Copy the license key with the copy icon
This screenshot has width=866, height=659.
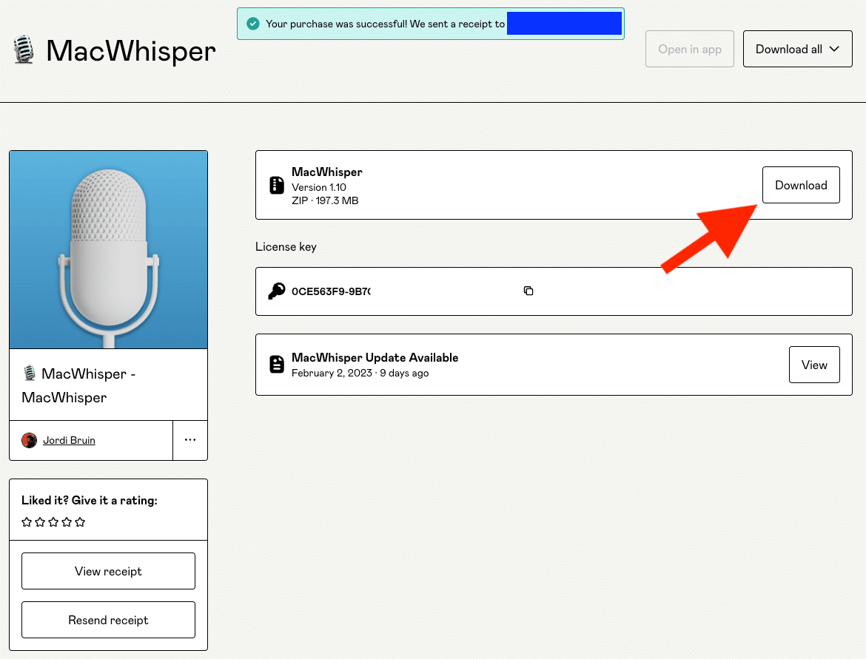point(528,291)
